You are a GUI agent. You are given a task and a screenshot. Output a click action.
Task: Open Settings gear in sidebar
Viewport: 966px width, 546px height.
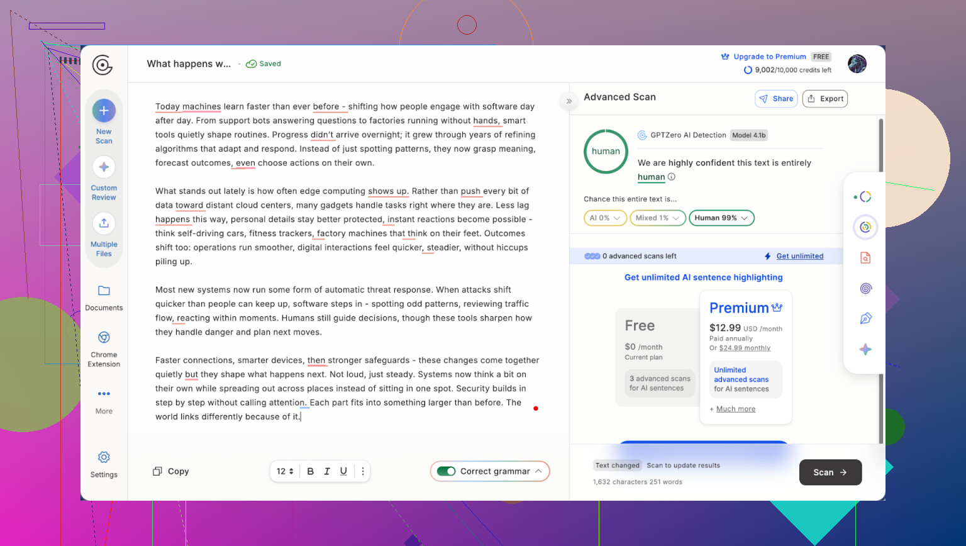[104, 457]
